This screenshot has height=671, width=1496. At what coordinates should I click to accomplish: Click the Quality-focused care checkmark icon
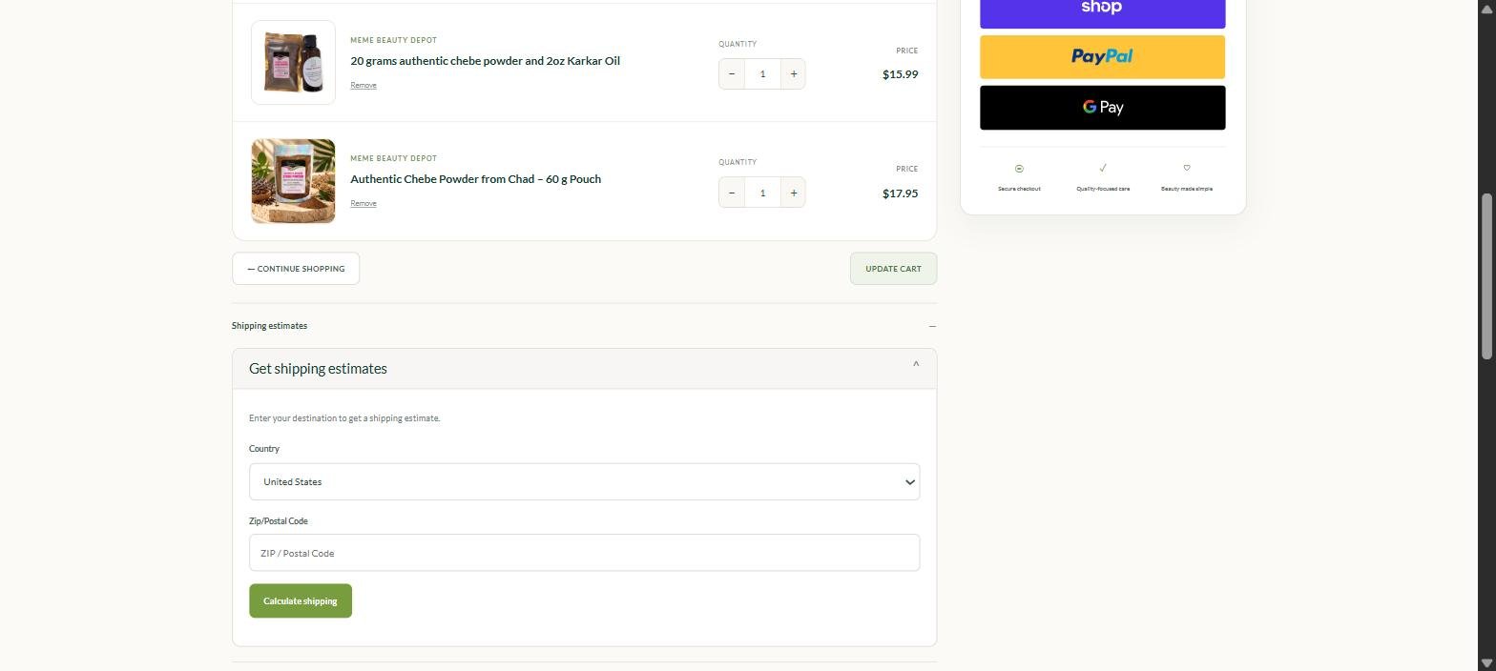(1103, 168)
